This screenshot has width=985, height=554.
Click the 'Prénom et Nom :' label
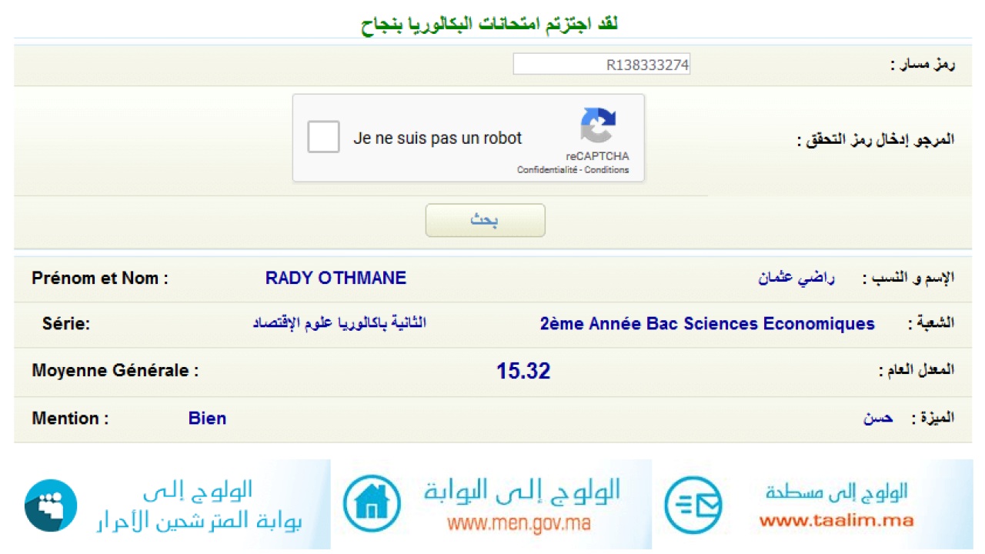pos(100,279)
